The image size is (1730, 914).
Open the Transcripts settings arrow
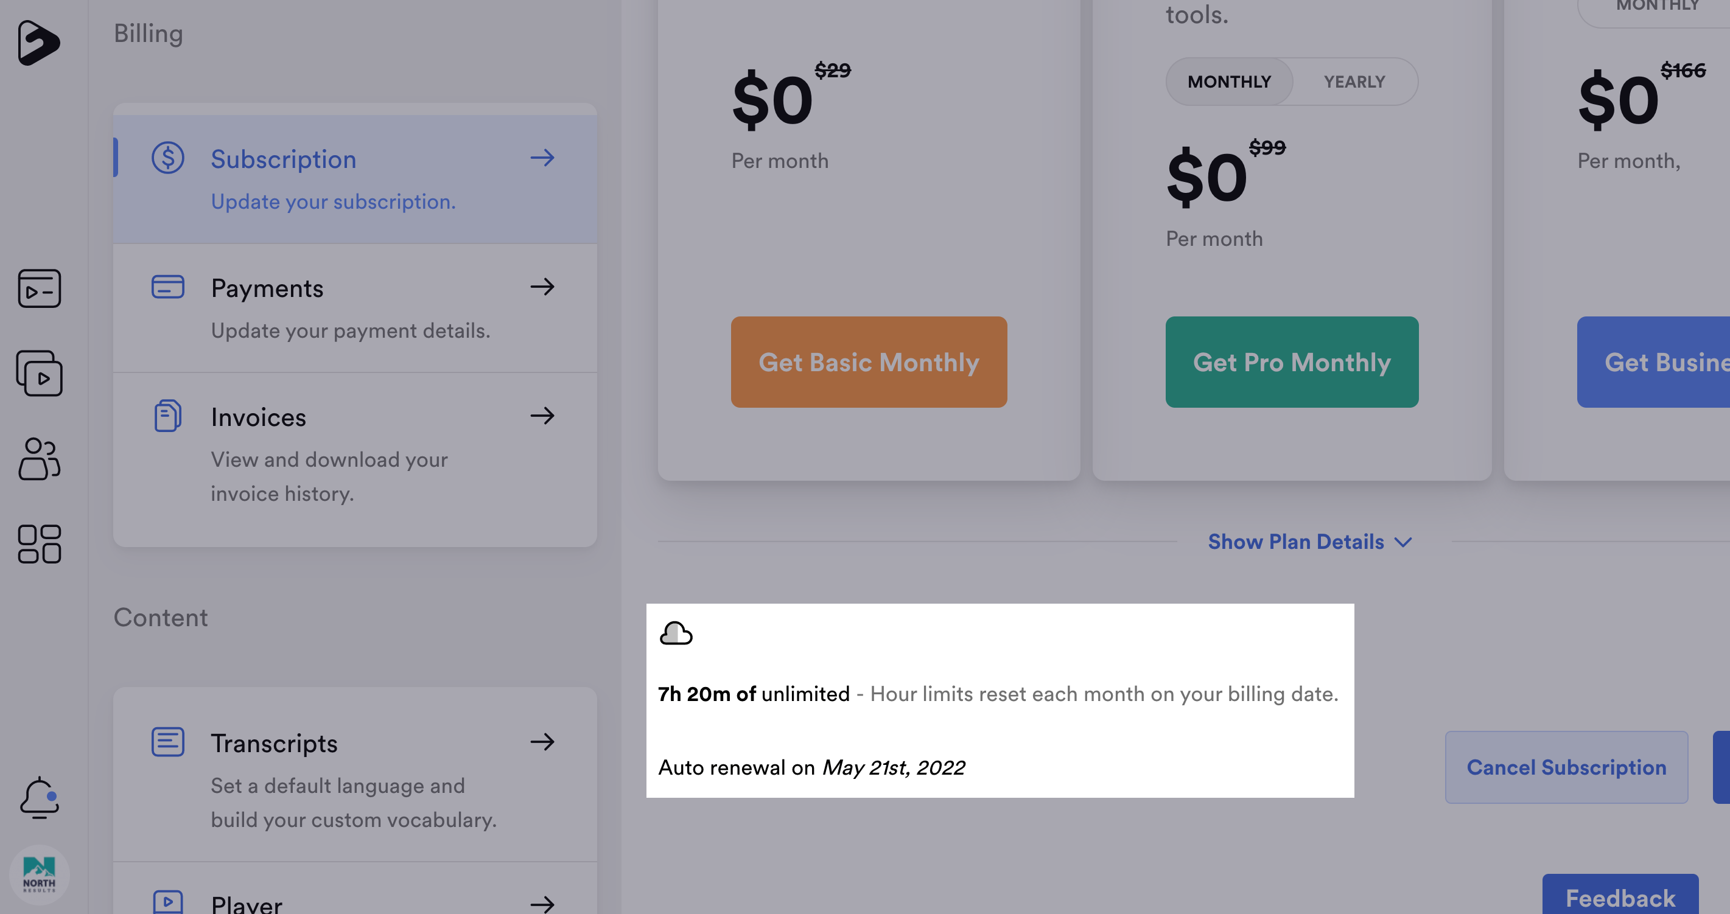542,742
